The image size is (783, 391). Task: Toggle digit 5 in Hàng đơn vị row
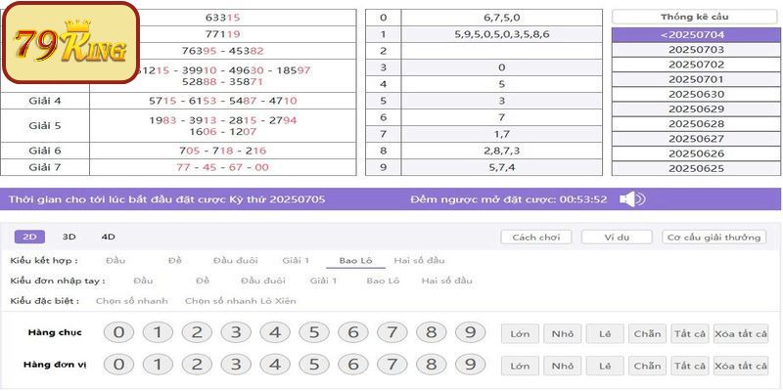pyautogui.click(x=314, y=365)
